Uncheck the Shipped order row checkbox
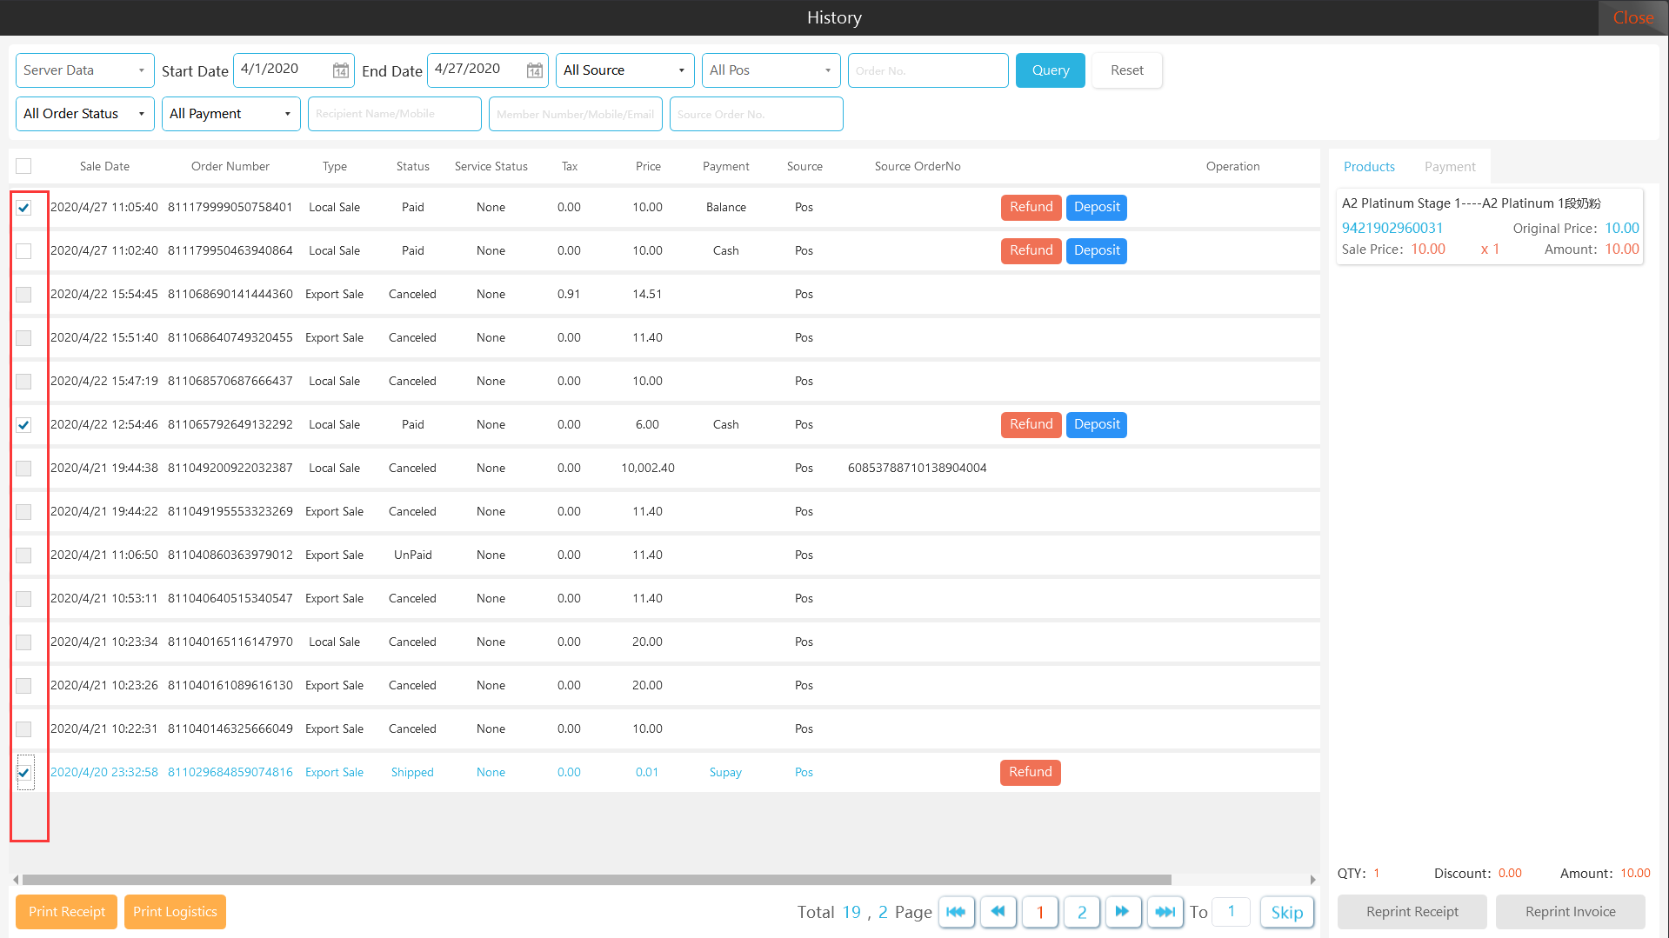Viewport: 1669px width, 938px height. 23,773
